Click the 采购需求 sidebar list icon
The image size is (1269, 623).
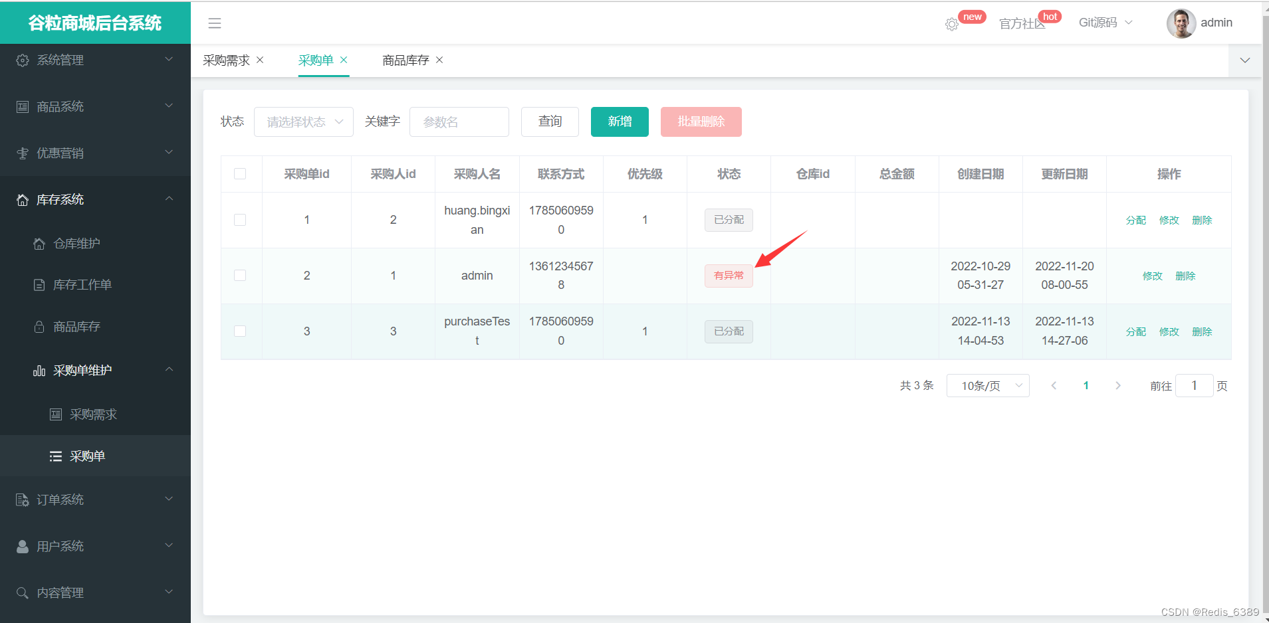click(x=56, y=414)
